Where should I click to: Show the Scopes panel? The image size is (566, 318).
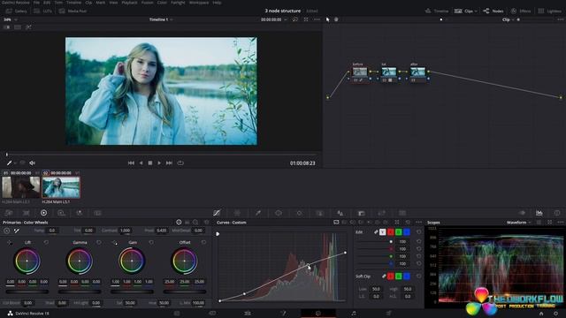click(539, 213)
